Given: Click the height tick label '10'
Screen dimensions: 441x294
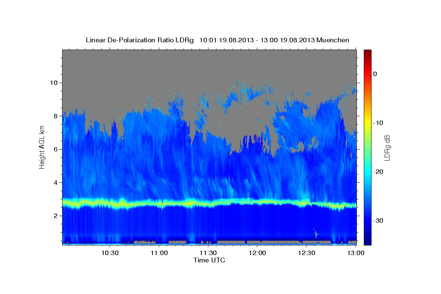Looking at the screenshot, I should [x=54, y=83].
